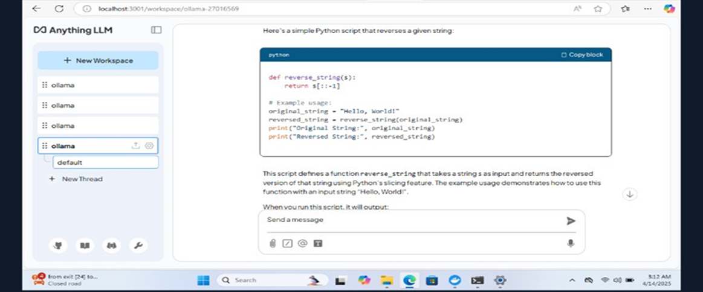Open the Terminal from the taskbar
The width and height of the screenshot is (703, 292).
click(477, 281)
